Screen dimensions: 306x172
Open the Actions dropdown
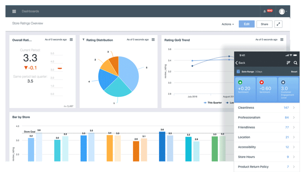tap(228, 24)
